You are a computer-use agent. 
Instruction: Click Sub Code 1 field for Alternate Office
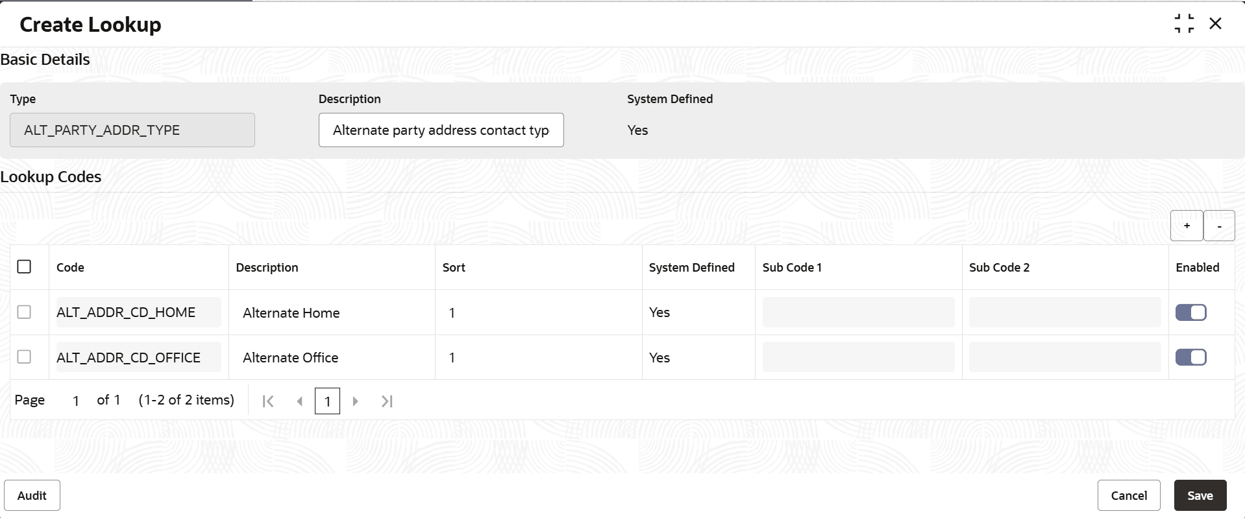click(858, 357)
